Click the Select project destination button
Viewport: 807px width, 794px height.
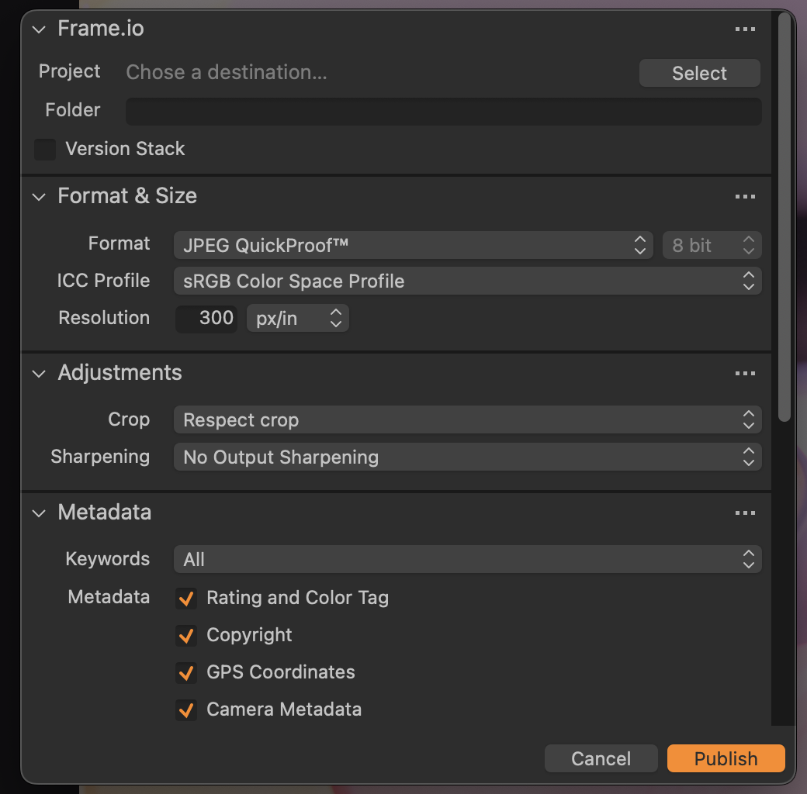point(699,73)
